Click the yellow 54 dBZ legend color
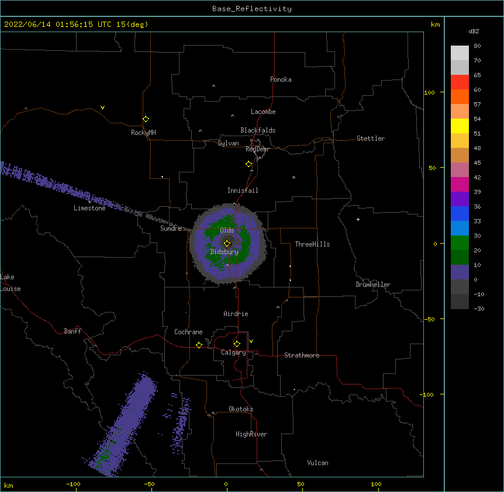 [x=460, y=126]
